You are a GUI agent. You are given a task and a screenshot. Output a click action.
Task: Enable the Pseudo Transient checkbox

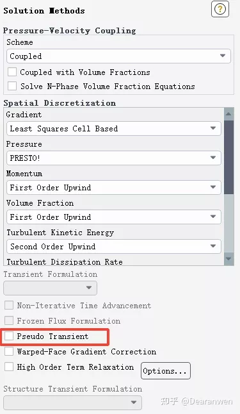(x=9, y=336)
